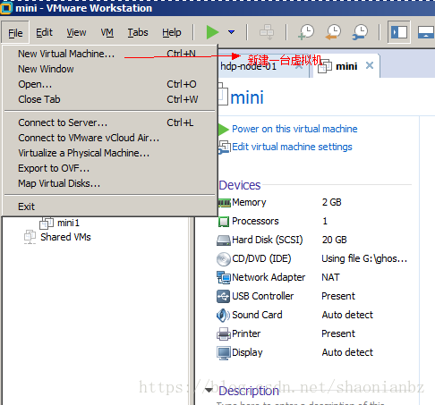Viewport: 435px width, 405px height.
Task: Switch to the mini tab
Action: (346, 66)
